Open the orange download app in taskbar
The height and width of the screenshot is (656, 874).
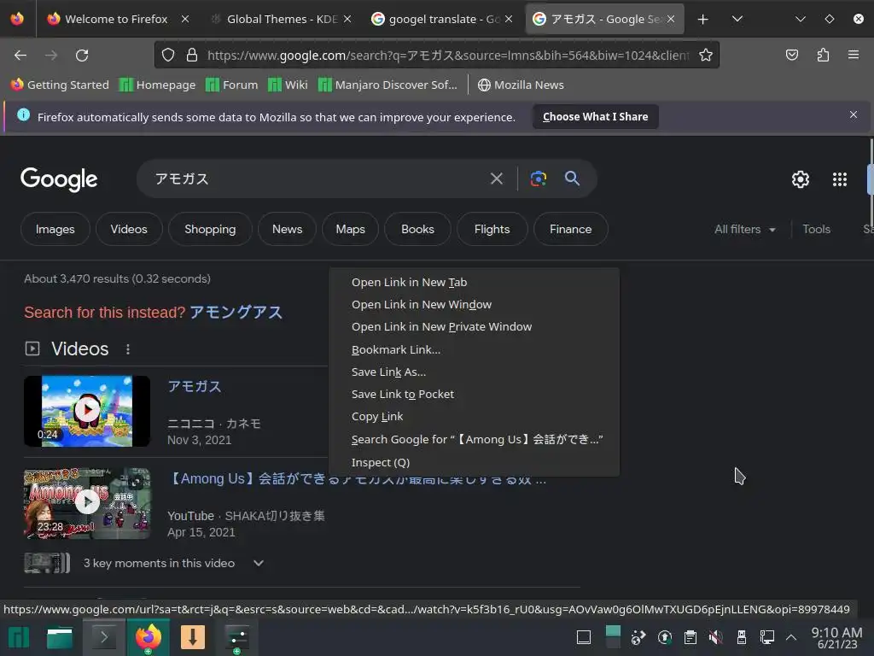tap(192, 637)
